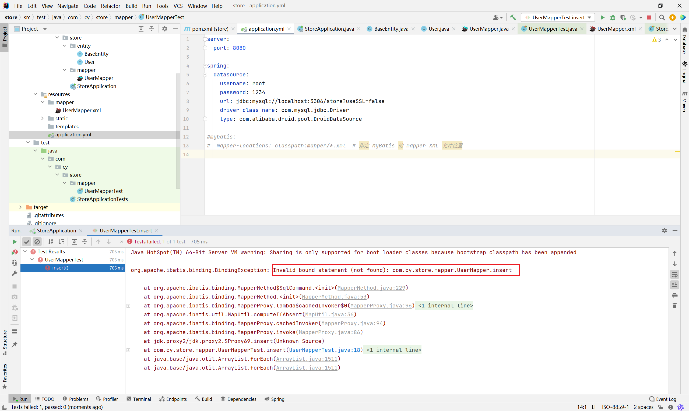Screen dimensions: 689x411
Task: Collapse the resources folder node
Action: pos(35,94)
